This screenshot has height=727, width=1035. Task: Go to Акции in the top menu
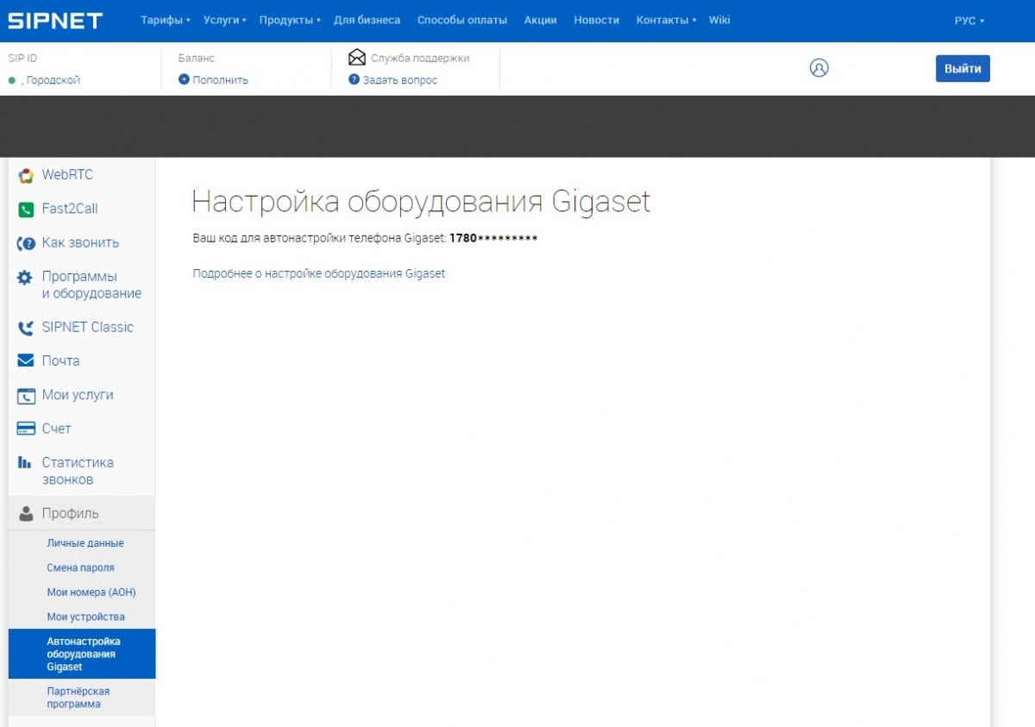pos(541,20)
